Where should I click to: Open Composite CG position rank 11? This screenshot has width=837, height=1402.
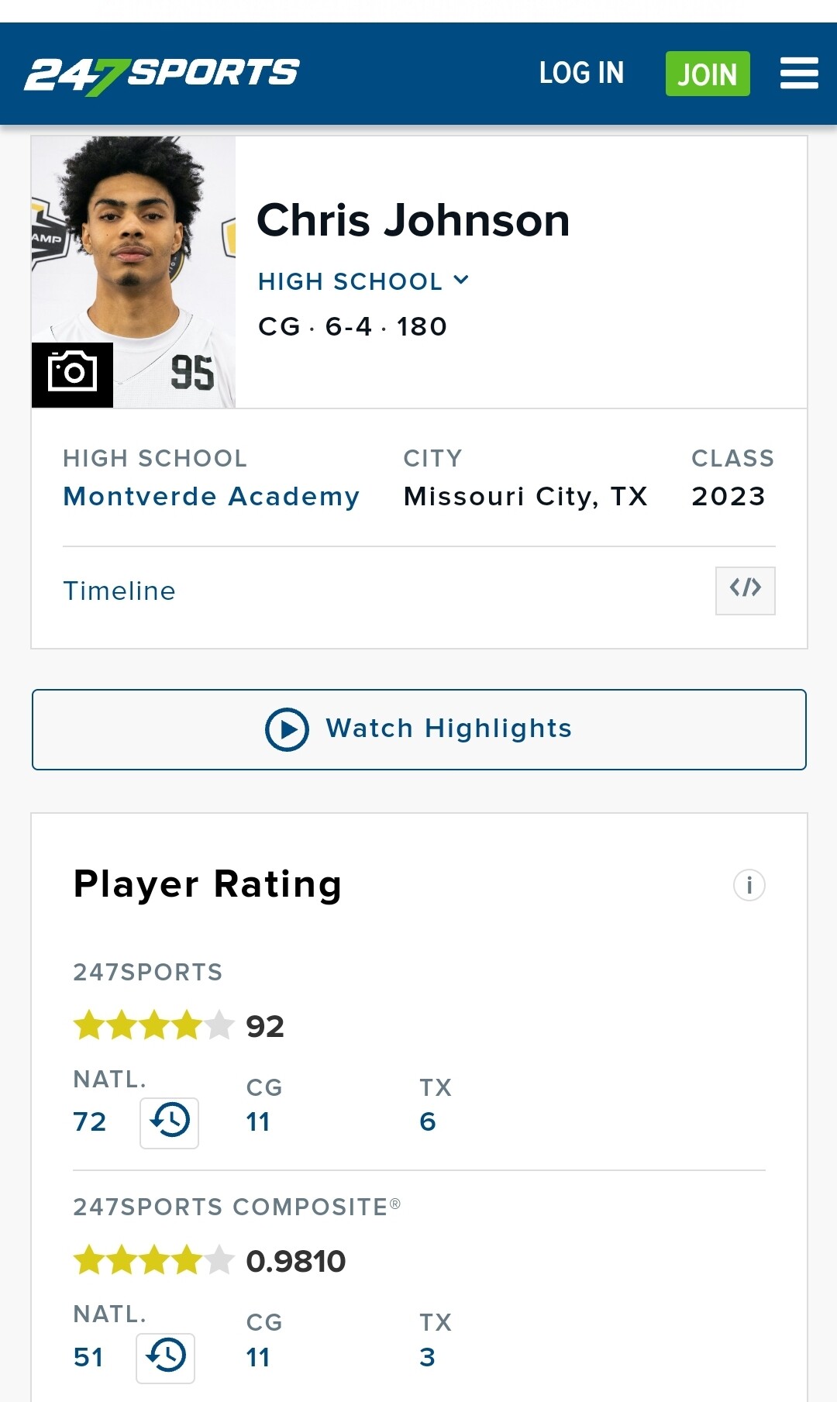[258, 1358]
